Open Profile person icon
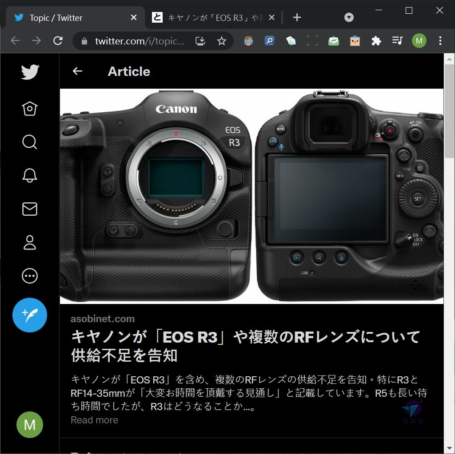The height and width of the screenshot is (454, 455). [x=30, y=242]
